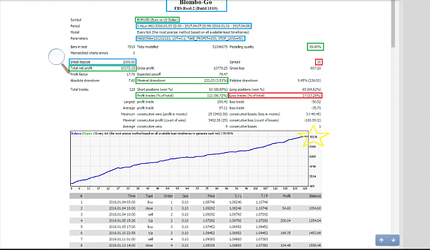Click the 'Modelling quality' label
Screen dimensions: 430x250
point(241,47)
